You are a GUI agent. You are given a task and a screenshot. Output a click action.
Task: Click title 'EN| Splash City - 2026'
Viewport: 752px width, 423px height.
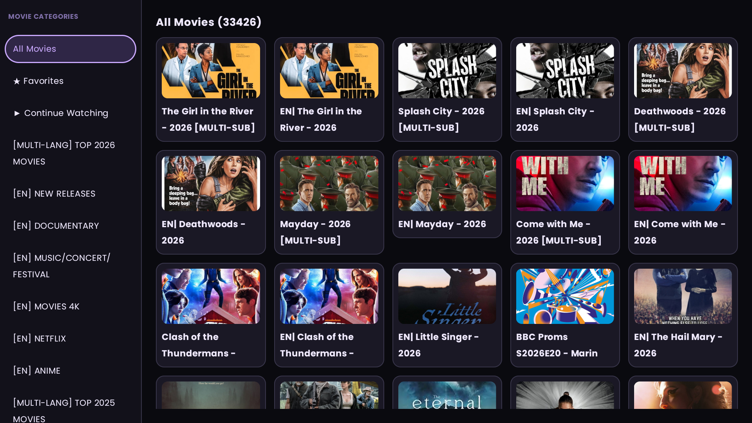tap(555, 119)
